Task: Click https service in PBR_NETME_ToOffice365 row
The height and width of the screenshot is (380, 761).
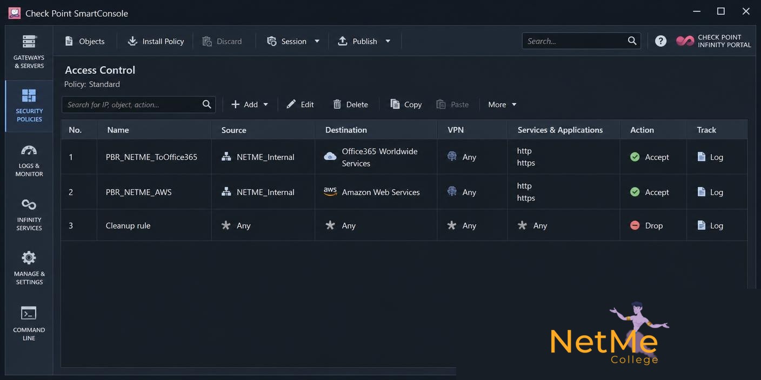Action: click(x=526, y=163)
